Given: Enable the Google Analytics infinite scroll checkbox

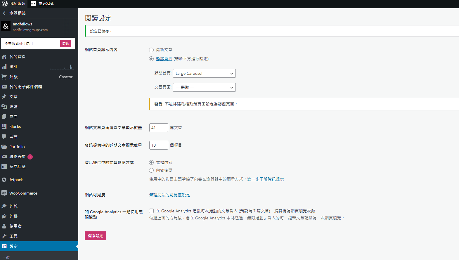Looking at the screenshot, I should tap(151, 211).
